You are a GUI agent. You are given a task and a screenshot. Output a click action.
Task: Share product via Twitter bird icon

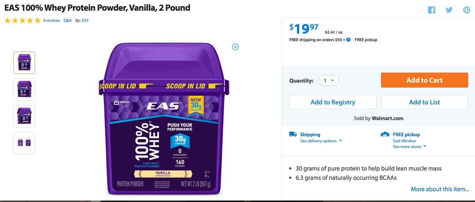click(x=449, y=10)
